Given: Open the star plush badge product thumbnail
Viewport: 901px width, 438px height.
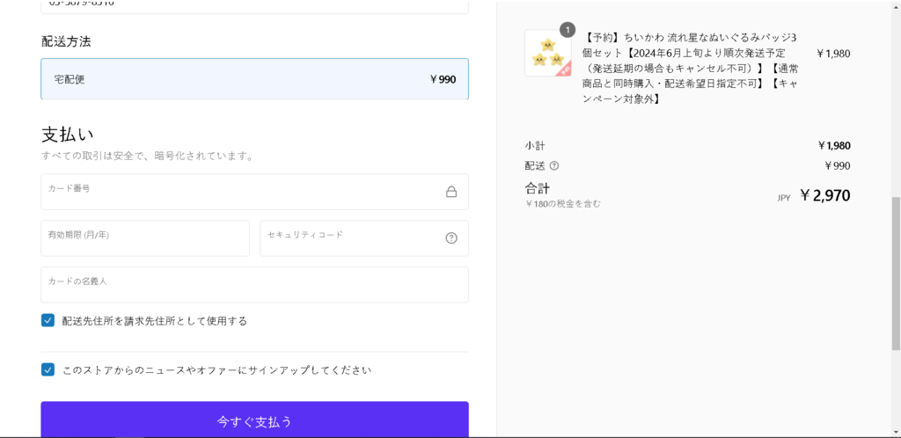Looking at the screenshot, I should pyautogui.click(x=547, y=53).
